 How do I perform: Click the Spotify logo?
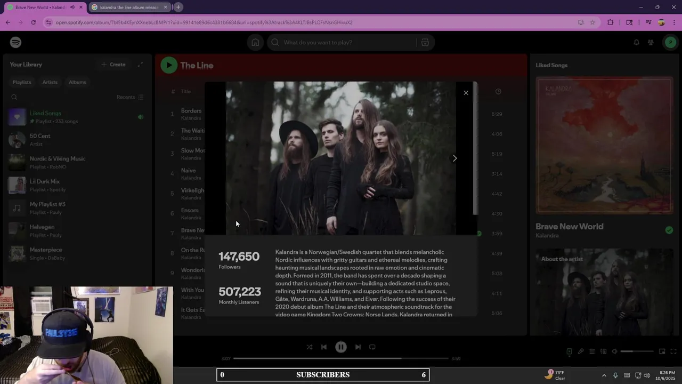click(15, 42)
